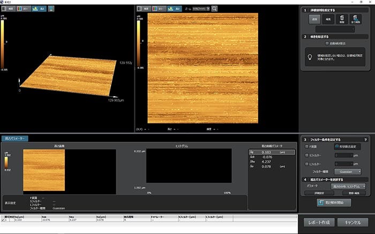The image size is (375, 234).
Task: Click the magnifier zoom icon in 2D view
Action: point(214,9)
